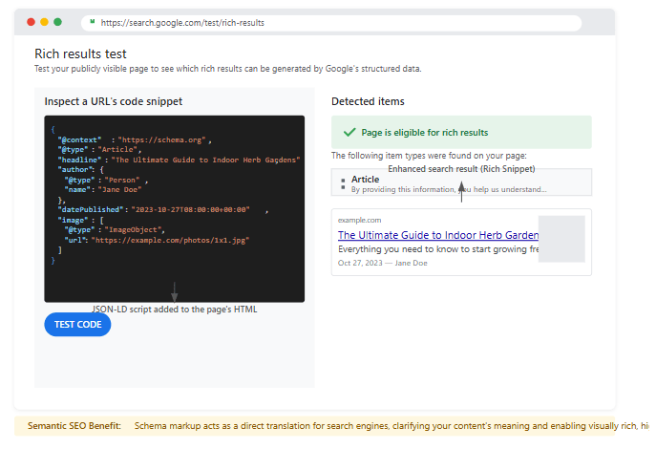Viewport: 656px width, 449px height.
Task: Click the example.com photo url code line
Action: click(x=157, y=240)
